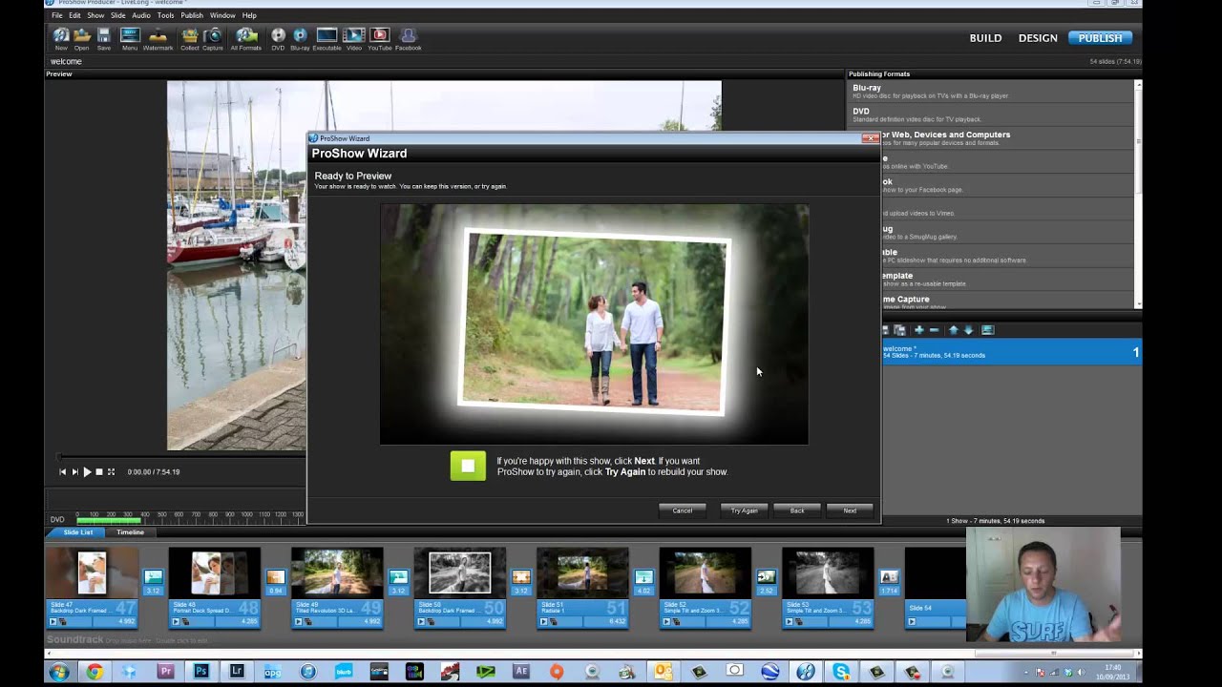Stop the main preview playback
The height and width of the screenshot is (687, 1222).
99,471
